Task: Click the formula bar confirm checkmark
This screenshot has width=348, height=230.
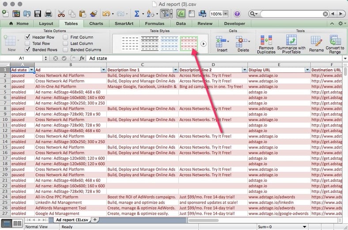Action: tap(64, 58)
